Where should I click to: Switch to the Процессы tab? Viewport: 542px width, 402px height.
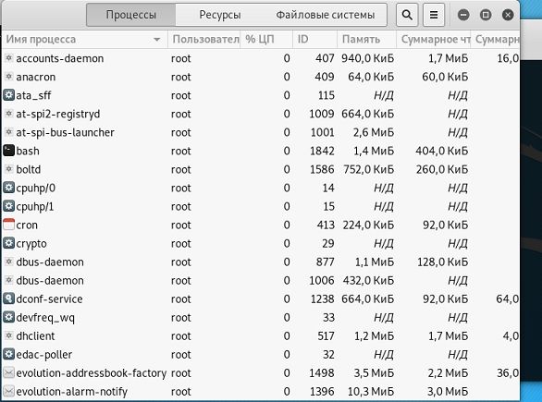[131, 15]
